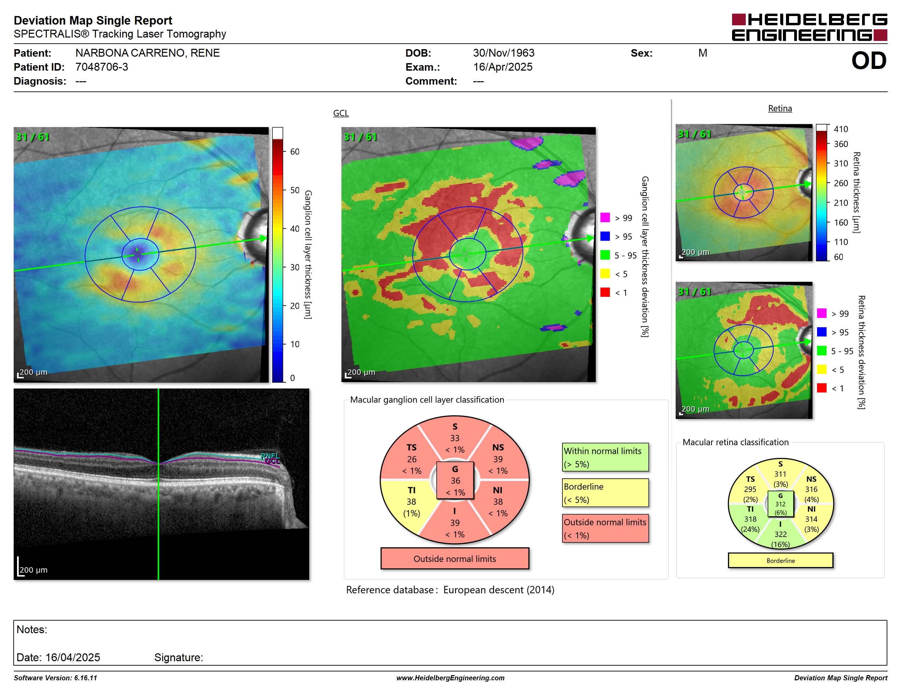This screenshot has height=696, width=901.
Task: Select GCL sector TI value 38
Action: point(411,502)
